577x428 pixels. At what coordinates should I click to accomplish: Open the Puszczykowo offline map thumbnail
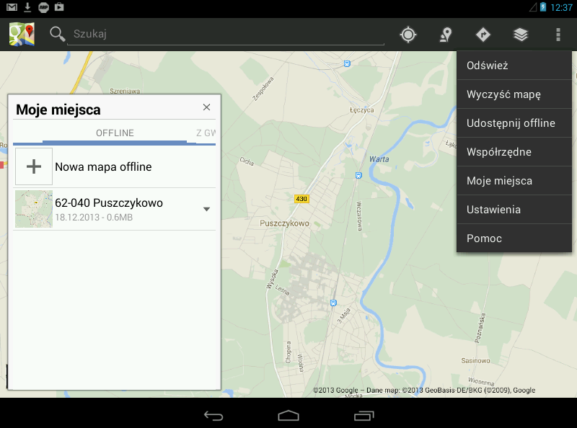point(34,209)
